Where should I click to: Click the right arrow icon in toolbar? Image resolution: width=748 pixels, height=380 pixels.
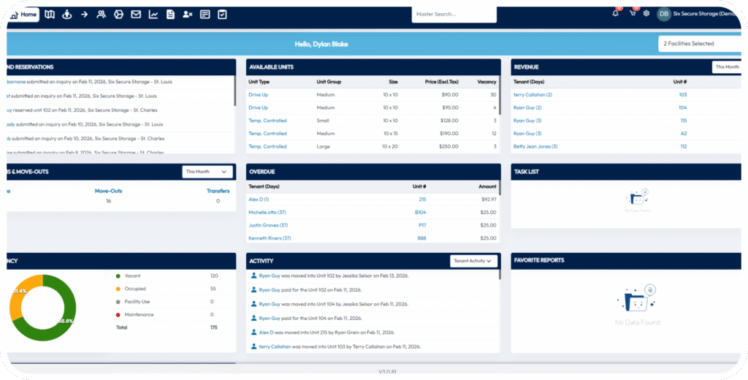pyautogui.click(x=84, y=15)
